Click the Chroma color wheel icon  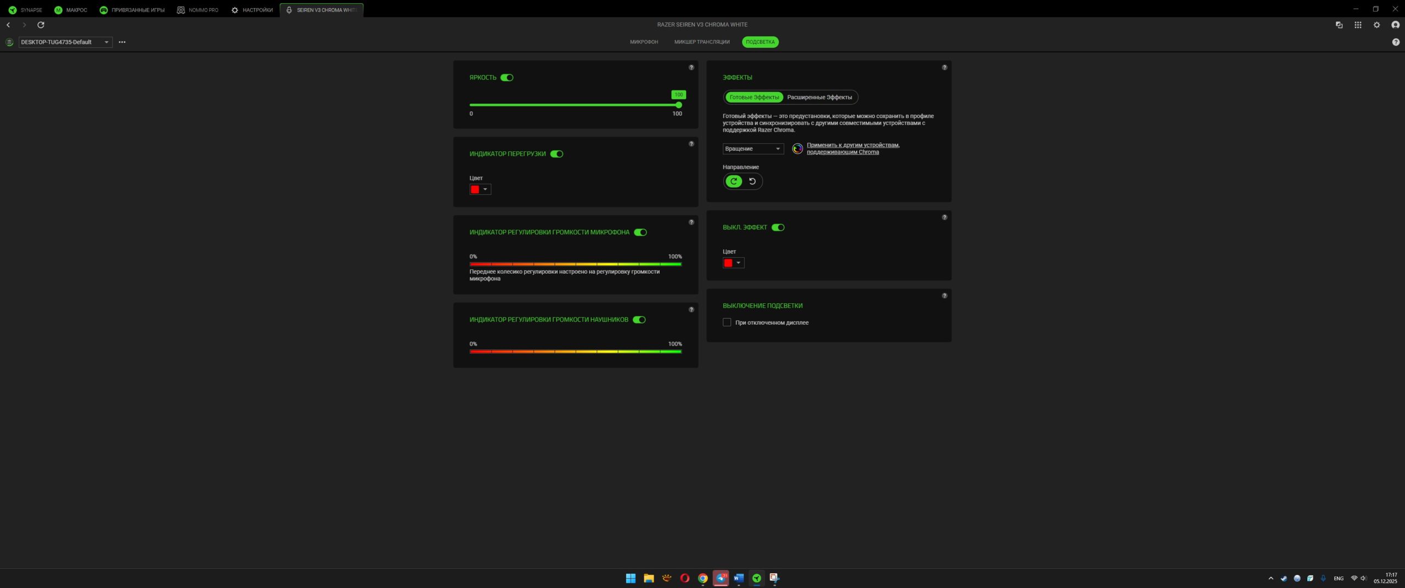tap(797, 149)
